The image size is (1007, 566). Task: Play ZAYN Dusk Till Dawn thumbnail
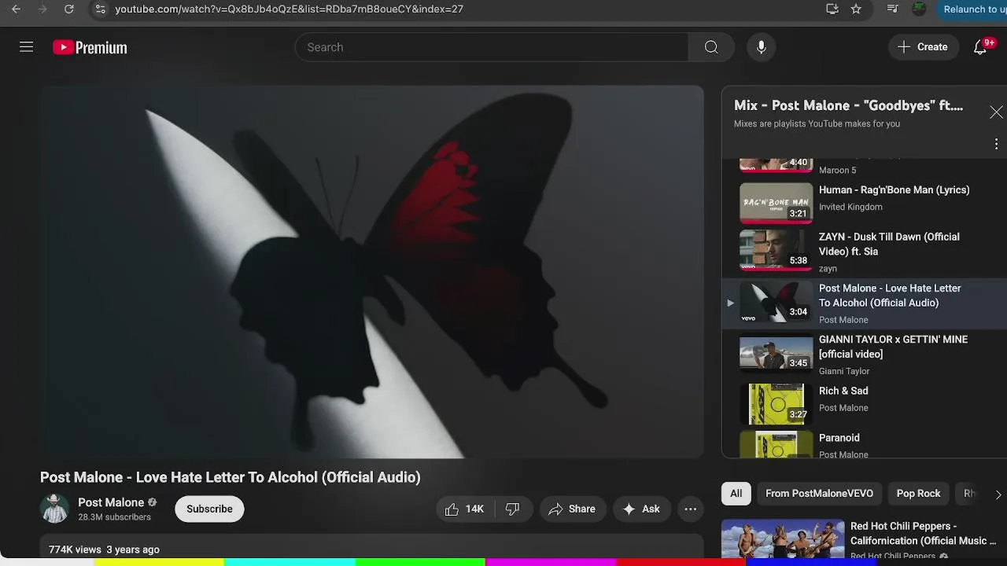click(776, 249)
